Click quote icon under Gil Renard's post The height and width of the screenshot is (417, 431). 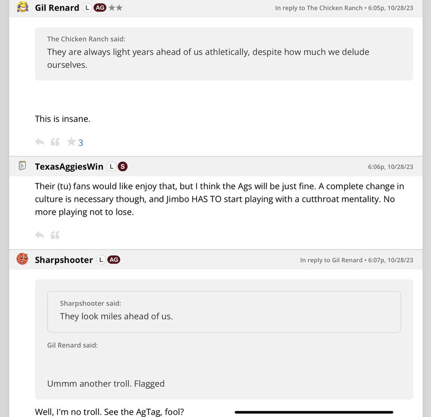click(x=55, y=142)
